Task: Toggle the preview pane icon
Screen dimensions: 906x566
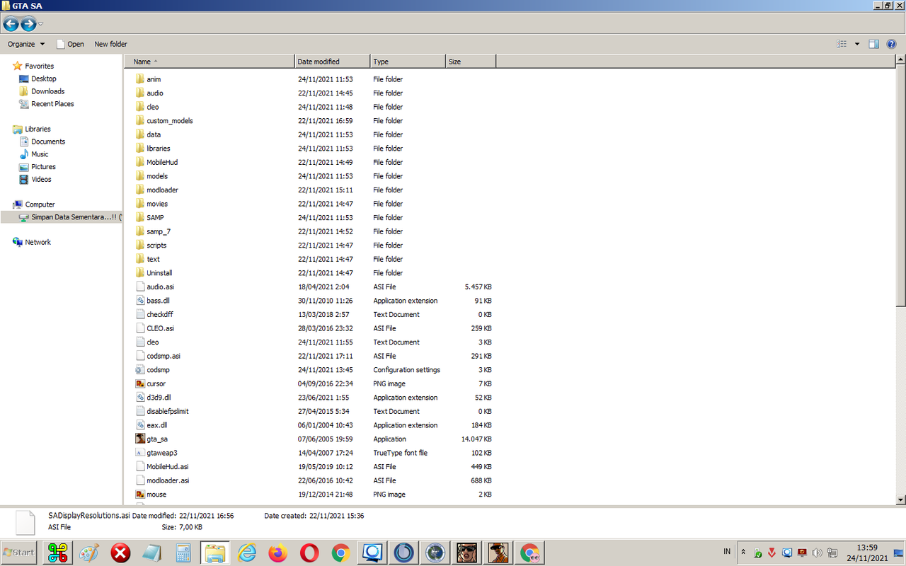Action: (874, 44)
